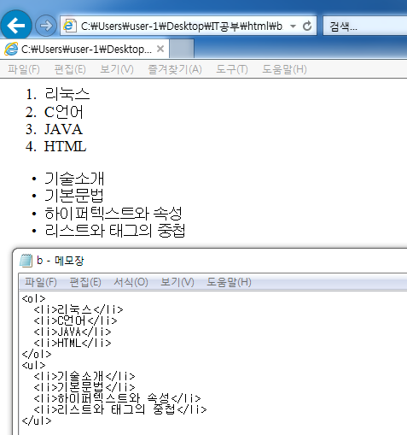
Task: Click the Notepad icon in 메모장 title bar
Action: (x=26, y=261)
